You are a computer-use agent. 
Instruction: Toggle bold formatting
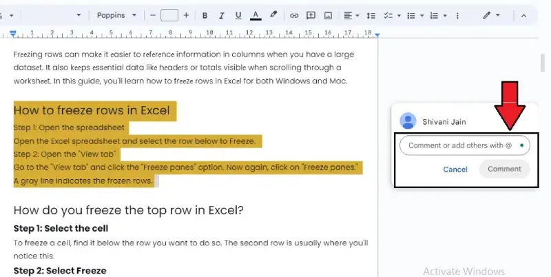point(205,15)
